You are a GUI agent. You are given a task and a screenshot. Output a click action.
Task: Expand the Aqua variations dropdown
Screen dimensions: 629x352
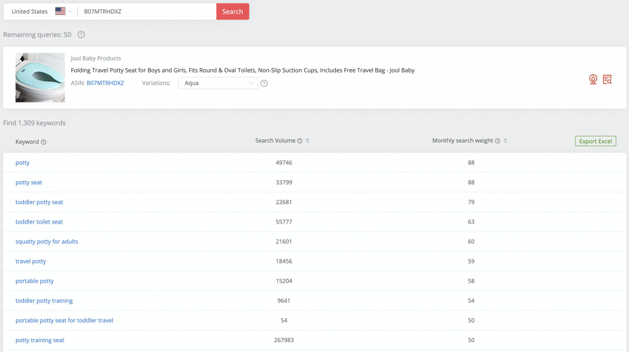(x=218, y=83)
